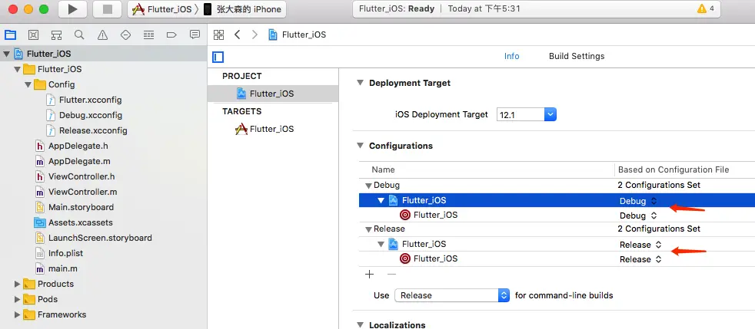The width and height of the screenshot is (755, 329).
Task: Open Debug.xcconfig file
Action: tap(91, 115)
